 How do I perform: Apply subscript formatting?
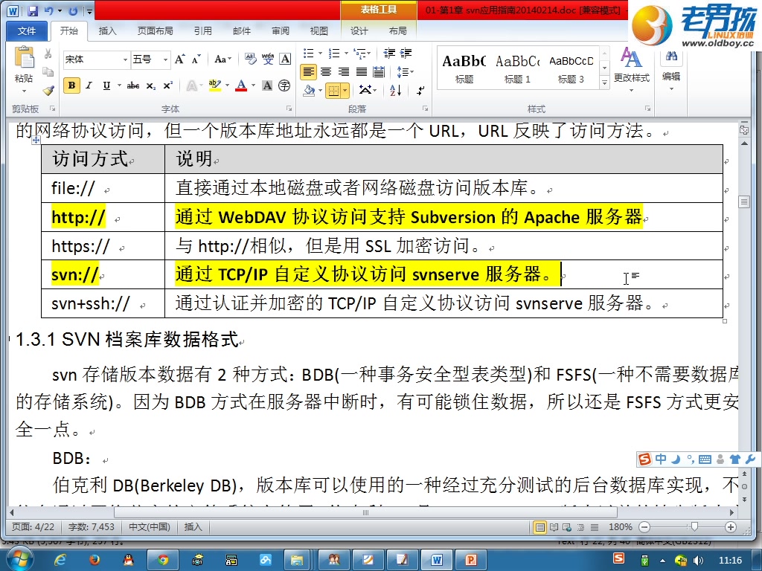click(150, 86)
